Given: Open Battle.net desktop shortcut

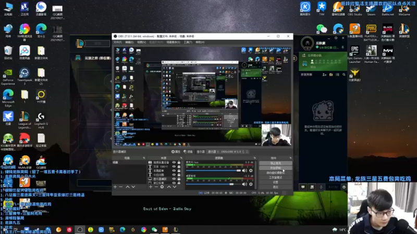Looking at the screenshot, I should coord(388,9).
